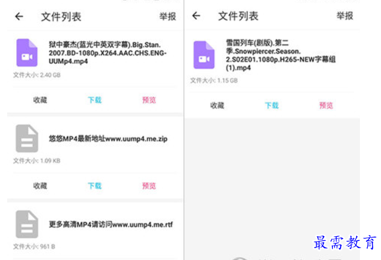381x260 pixels.
Task: Click document icon for uump4.me.rtf file
Action: 27,224
